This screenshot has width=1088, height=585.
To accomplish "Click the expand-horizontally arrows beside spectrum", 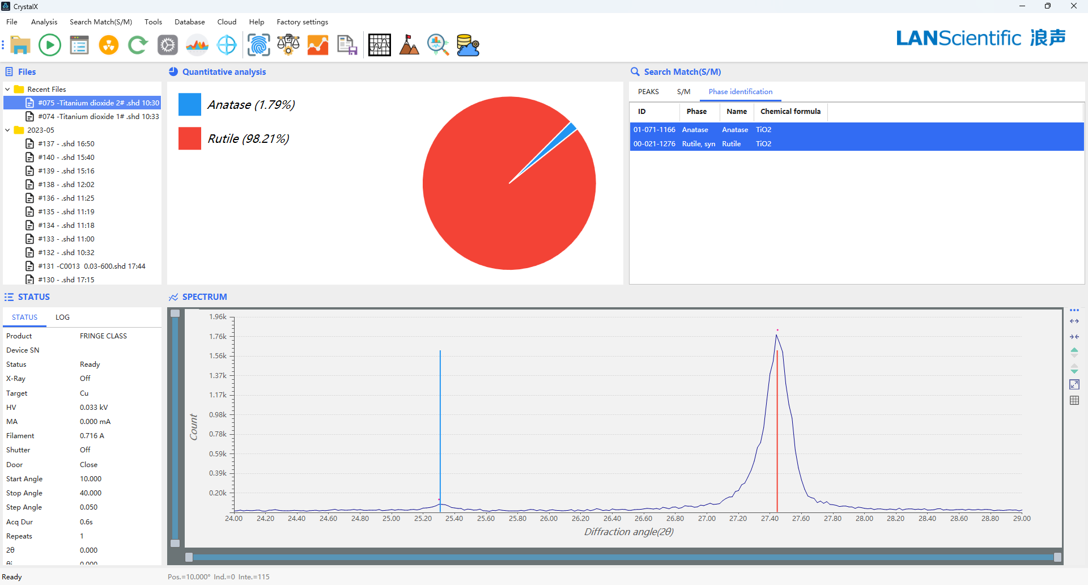I will (1074, 321).
